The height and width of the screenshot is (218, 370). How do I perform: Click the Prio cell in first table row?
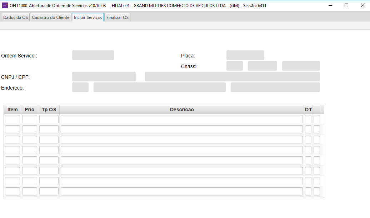click(30, 119)
